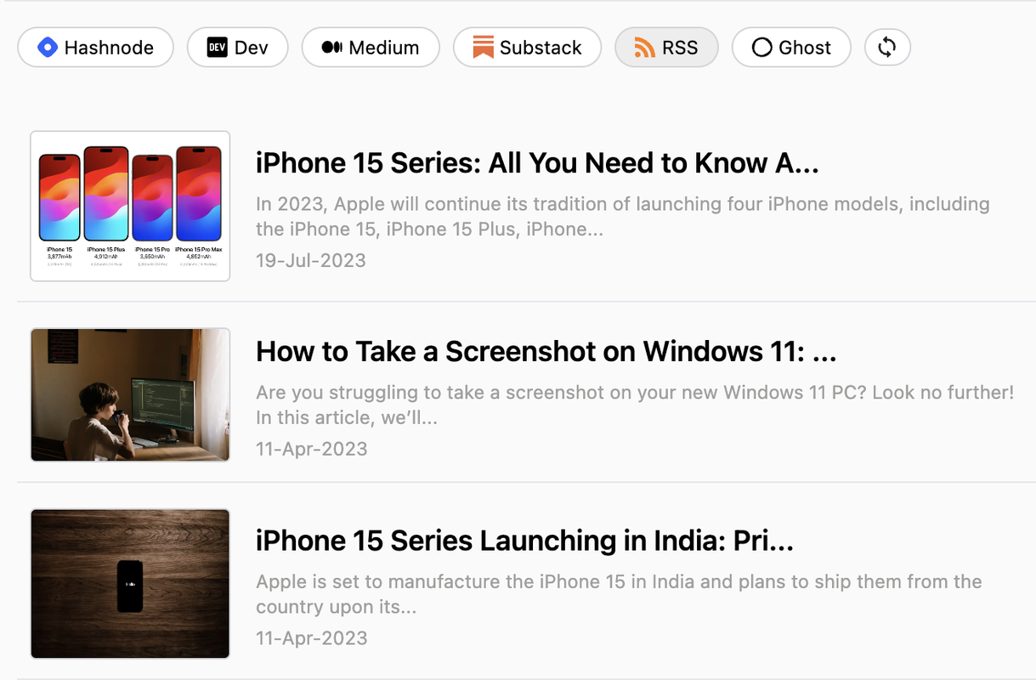The image size is (1036, 680).
Task: Click the 11-Apr-2023 date under Windows 11 article
Action: point(312,449)
